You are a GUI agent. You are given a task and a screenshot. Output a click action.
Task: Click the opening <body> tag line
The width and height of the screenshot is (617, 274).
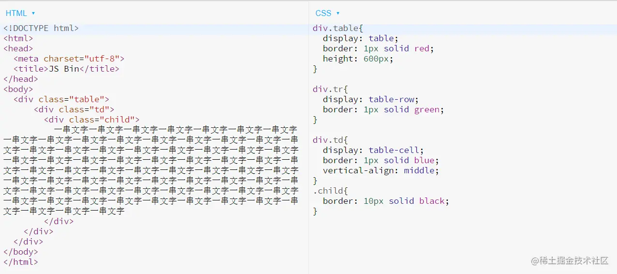(18, 89)
